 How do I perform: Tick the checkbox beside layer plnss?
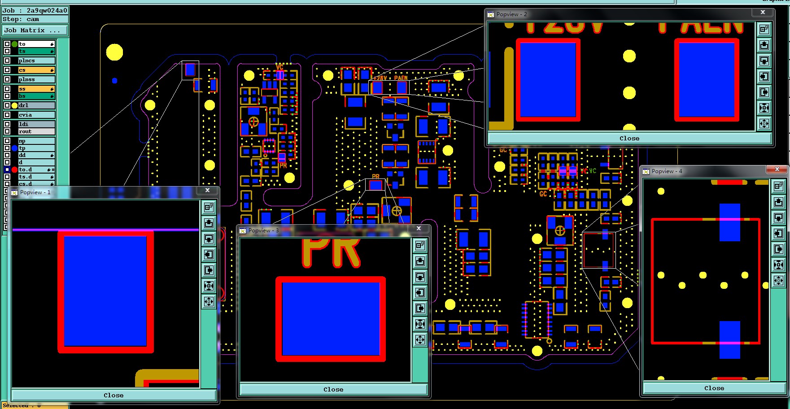click(x=7, y=79)
